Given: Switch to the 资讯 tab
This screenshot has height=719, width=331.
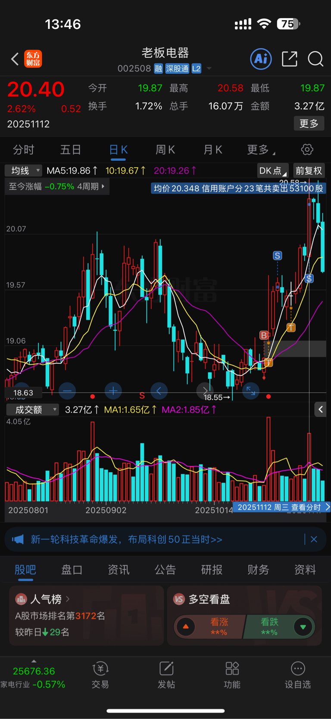Looking at the screenshot, I should [119, 570].
